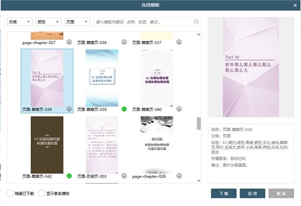Click the 应用 button
301x206 pixels.
click(x=252, y=193)
